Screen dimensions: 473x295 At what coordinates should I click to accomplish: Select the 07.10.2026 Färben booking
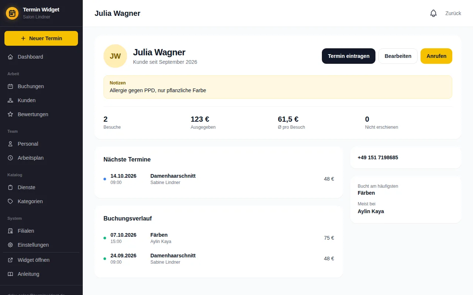tap(219, 238)
